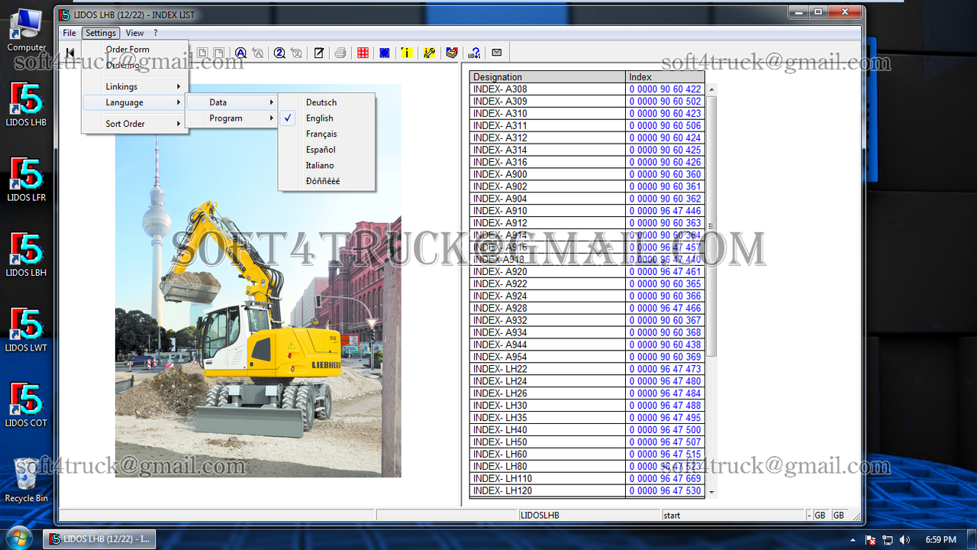Click the index list scrollbar down arrow
The image size is (977, 550).
[711, 493]
